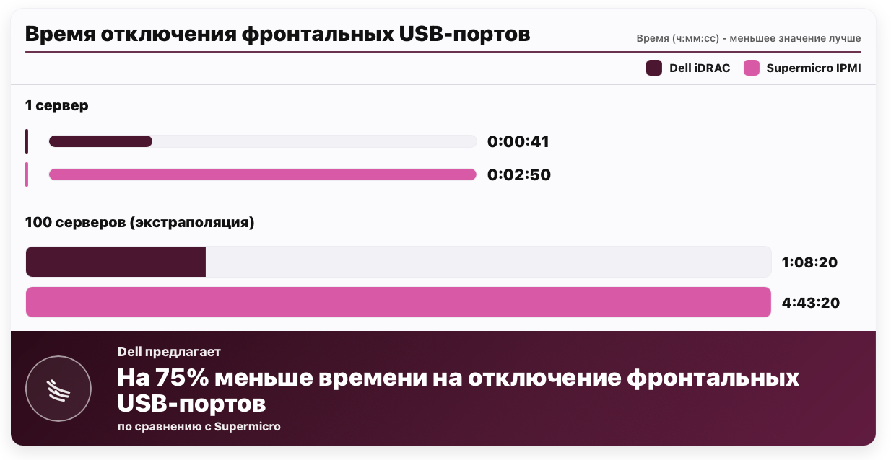The width and height of the screenshot is (891, 460).
Task: Click the На 75% меньше времени headline
Action: [x=458, y=389]
